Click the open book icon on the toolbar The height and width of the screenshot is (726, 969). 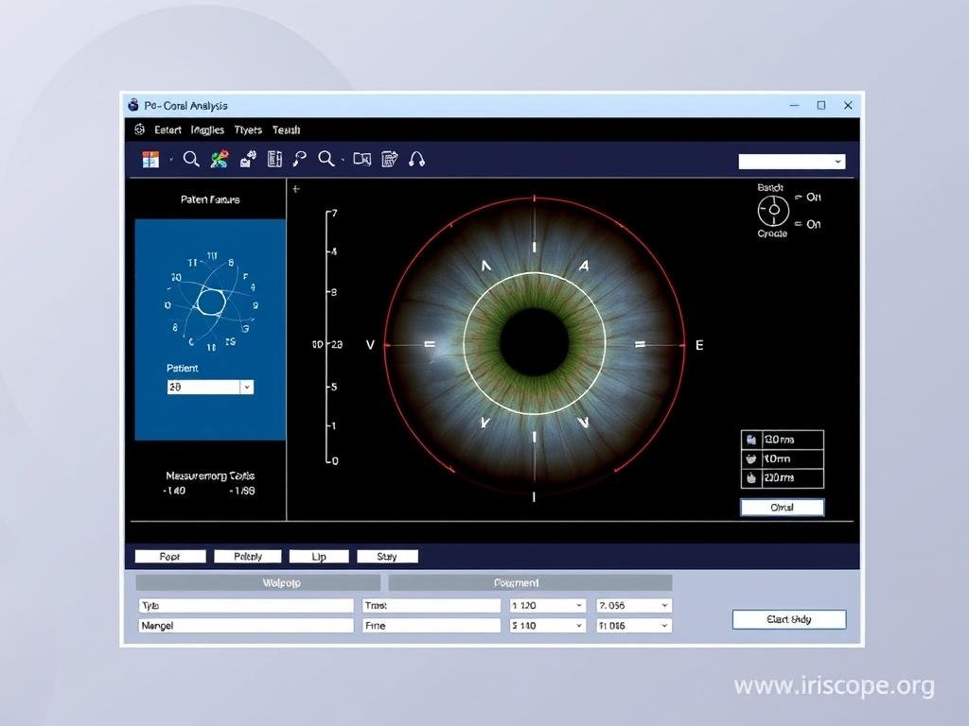pyautogui.click(x=361, y=159)
